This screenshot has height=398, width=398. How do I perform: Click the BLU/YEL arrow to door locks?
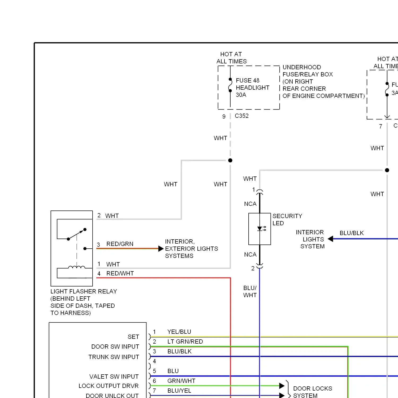coord(282,396)
